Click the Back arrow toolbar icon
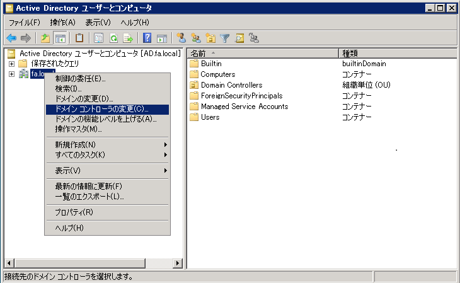The width and height of the screenshot is (460, 283). coord(11,38)
